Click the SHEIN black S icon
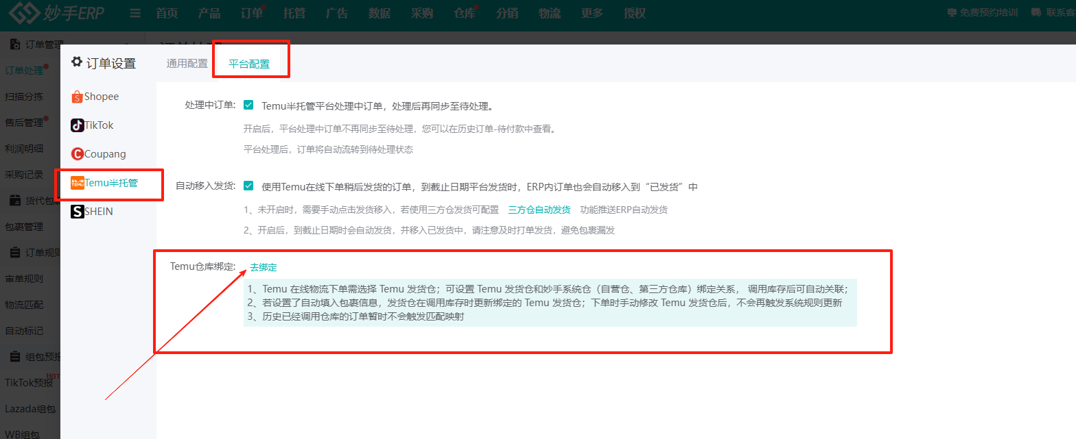 coord(77,212)
